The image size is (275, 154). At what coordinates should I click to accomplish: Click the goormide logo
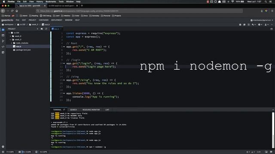(x=7, y=20)
